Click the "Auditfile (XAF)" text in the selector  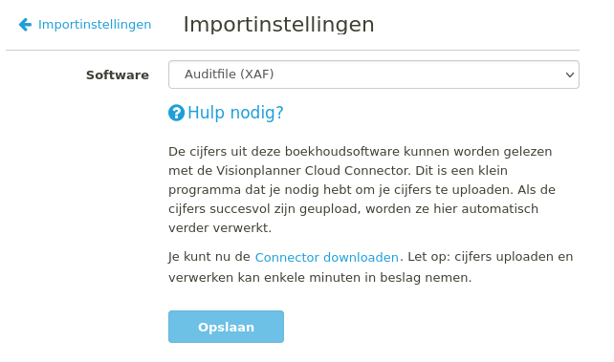click(x=230, y=74)
